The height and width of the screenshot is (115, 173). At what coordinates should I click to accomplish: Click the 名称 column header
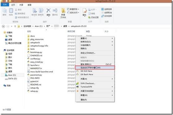29,31
